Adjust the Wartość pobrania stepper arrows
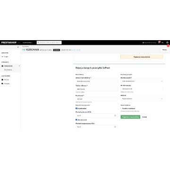Image resolution: width=170 pixels, height=170 pixels. tap(115, 115)
